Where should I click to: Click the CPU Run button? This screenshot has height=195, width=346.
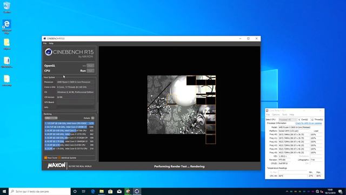tap(90, 71)
